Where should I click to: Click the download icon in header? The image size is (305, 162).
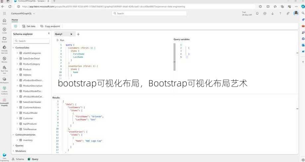[x=272, y=13]
